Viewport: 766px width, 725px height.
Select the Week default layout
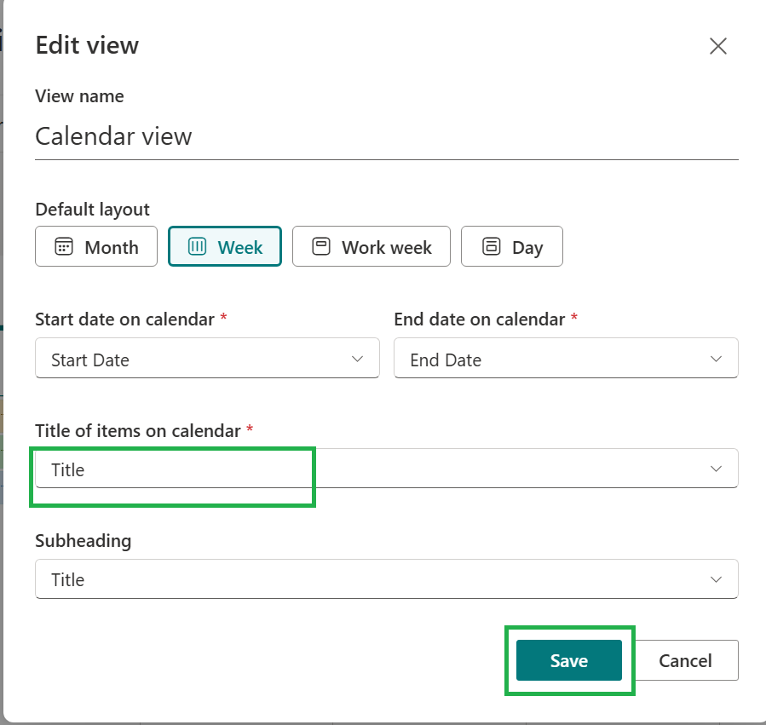(225, 246)
